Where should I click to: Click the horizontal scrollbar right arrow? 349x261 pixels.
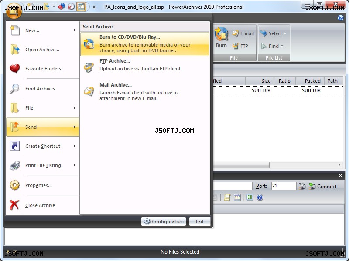pos(339,165)
